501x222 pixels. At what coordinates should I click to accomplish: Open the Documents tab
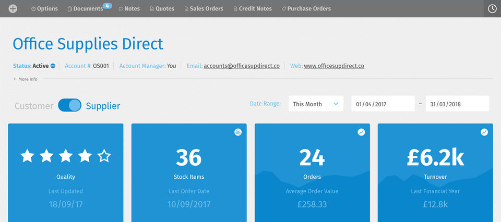point(85,9)
